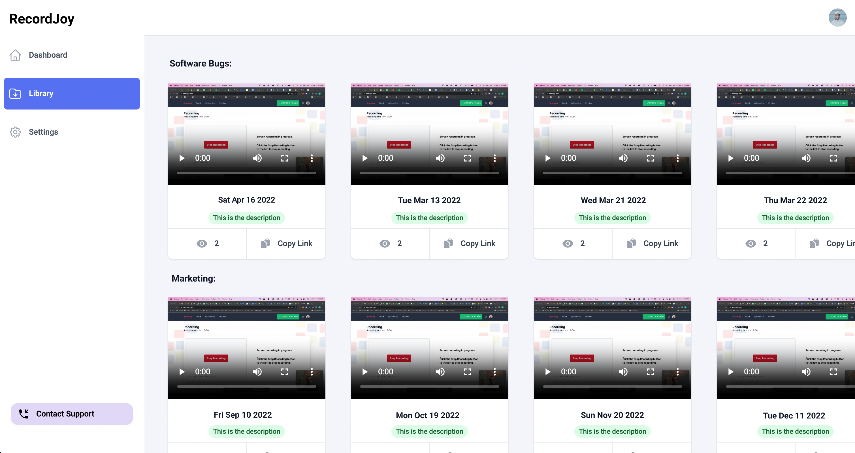Open the three-dot menu on Sat Apr 16 video
Screen dimensions: 855x453
[312, 158]
